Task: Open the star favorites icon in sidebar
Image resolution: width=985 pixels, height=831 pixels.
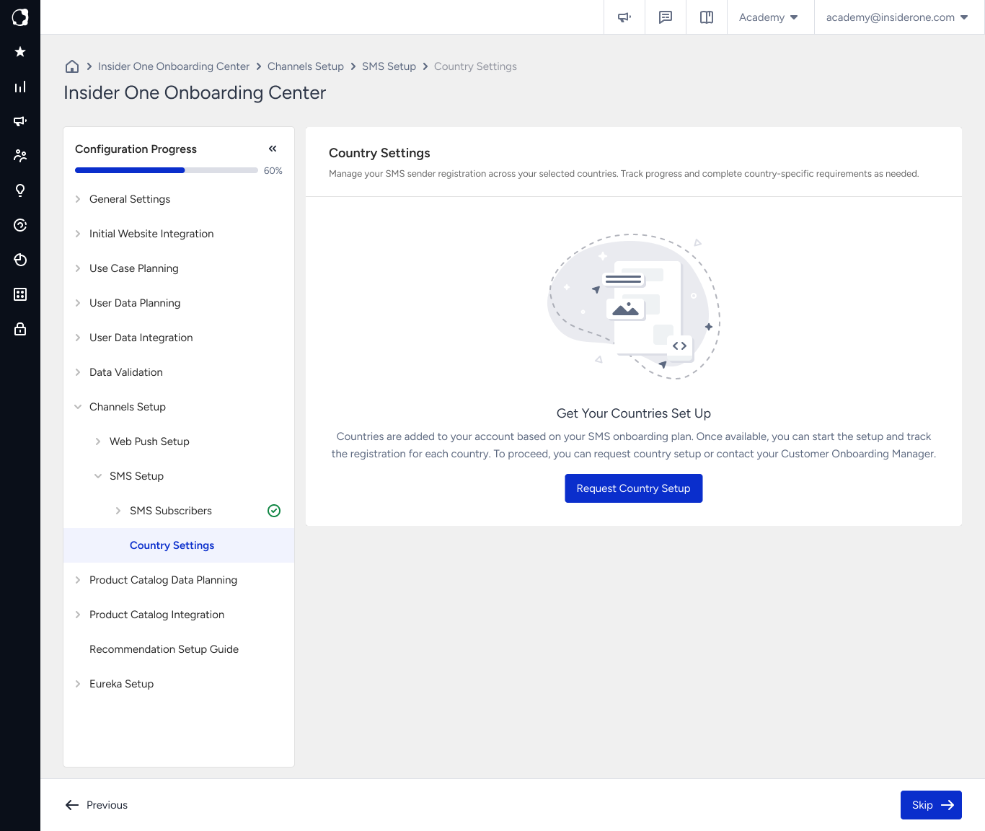Action: click(20, 52)
